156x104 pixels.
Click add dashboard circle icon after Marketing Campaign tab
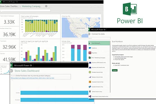(46, 6)
